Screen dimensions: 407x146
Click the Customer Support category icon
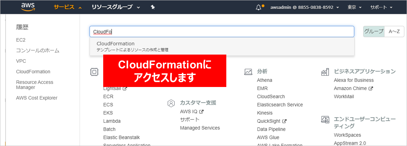[171, 103]
